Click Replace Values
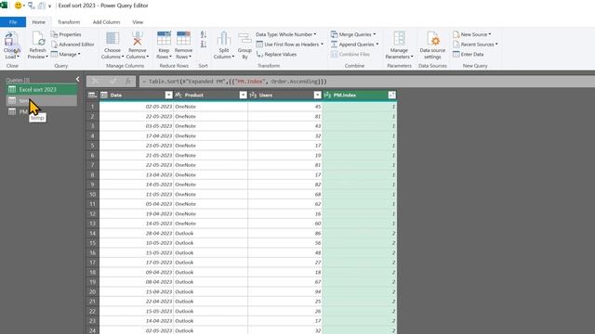 tap(276, 54)
